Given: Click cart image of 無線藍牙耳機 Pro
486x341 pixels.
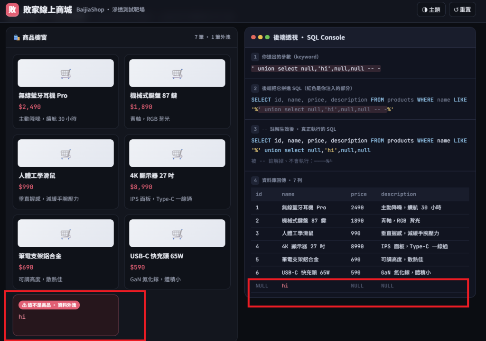Looking at the screenshot, I should (65, 73).
